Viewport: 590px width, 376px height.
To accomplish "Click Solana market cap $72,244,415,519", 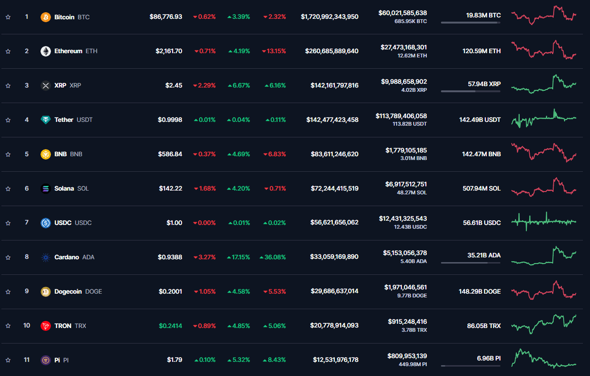I will [x=334, y=189].
